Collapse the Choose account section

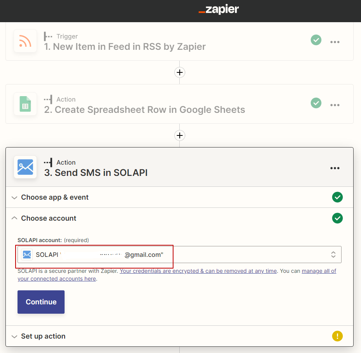coord(179,218)
